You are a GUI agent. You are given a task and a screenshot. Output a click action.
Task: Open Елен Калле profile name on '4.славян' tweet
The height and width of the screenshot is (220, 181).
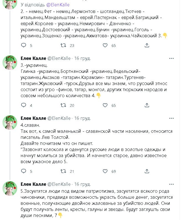33,118
